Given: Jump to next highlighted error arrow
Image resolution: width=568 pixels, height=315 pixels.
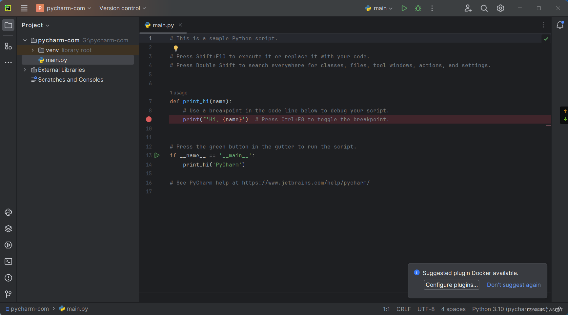Looking at the screenshot, I should coord(565,119).
